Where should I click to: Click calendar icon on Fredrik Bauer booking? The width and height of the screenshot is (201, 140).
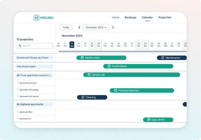[x=109, y=66]
